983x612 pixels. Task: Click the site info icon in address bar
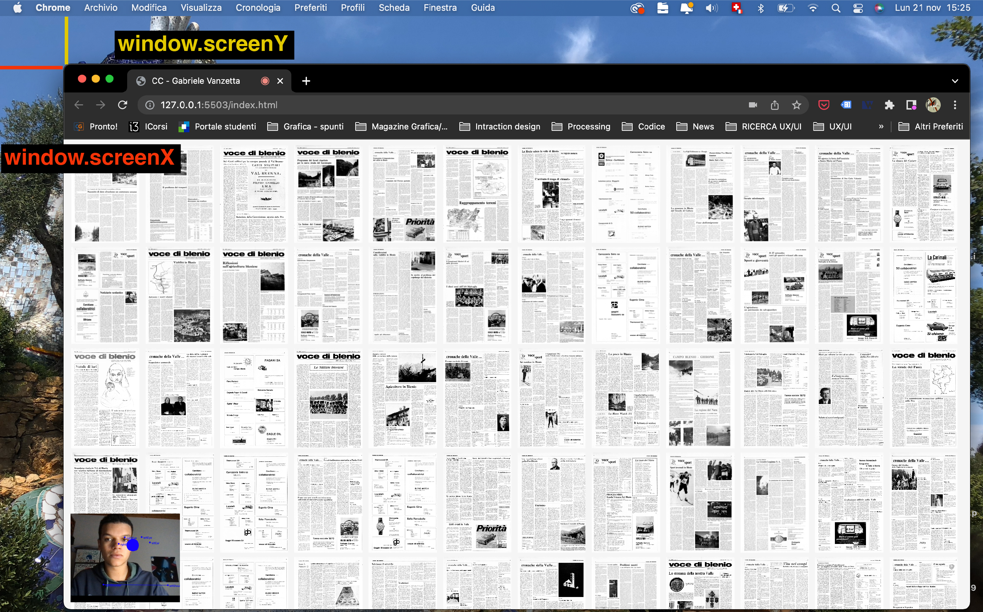pyautogui.click(x=150, y=105)
